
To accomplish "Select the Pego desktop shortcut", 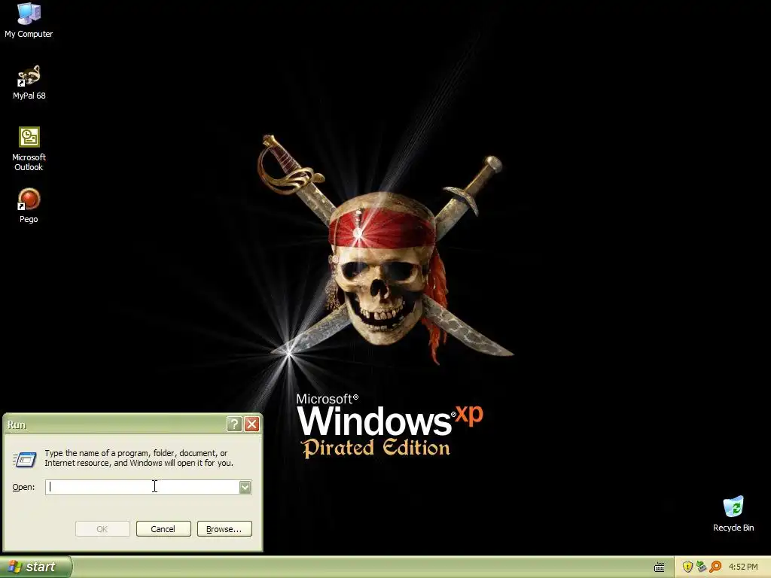I will coord(29,205).
